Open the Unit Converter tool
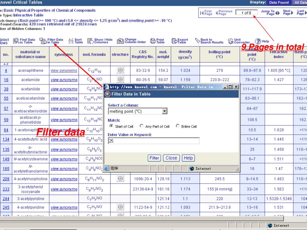307x230 pixels. (239, 41)
